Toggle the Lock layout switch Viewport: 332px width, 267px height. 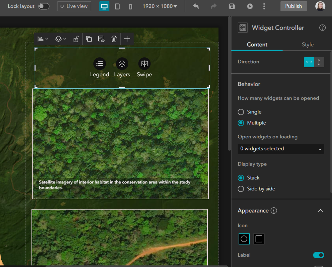click(44, 6)
